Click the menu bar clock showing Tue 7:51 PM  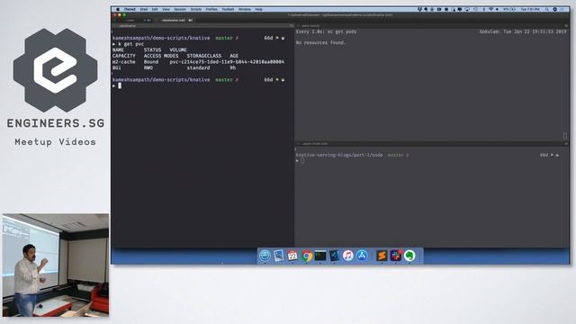(530, 9)
